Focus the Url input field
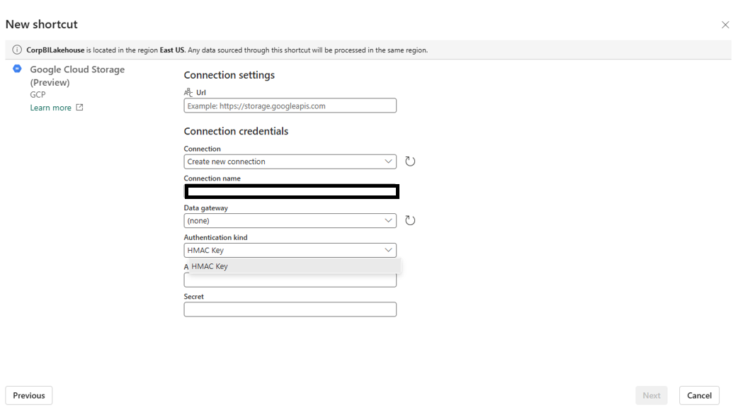This screenshot has height=410, width=733. tap(290, 106)
